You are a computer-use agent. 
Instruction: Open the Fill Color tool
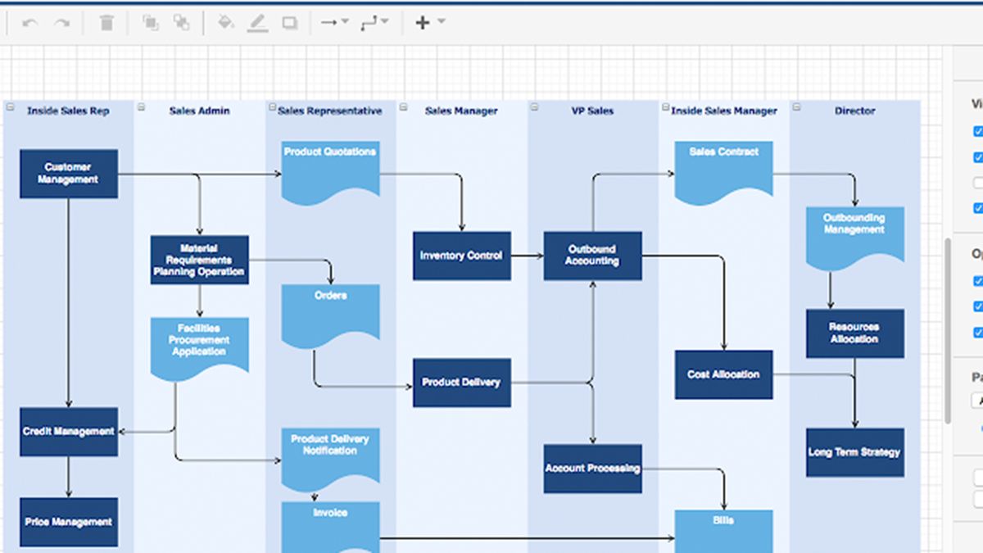click(225, 23)
